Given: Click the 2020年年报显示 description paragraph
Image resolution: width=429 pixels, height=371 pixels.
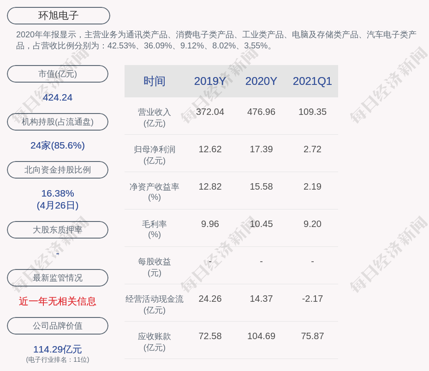Looking at the screenshot, I should [216, 40].
